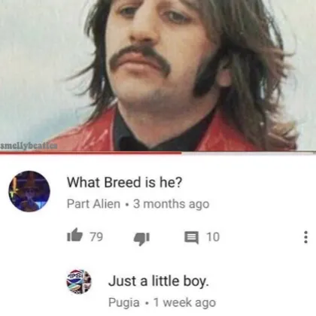316x316 pixels.
Task: Select the 'What Breed is he?' comment text
Action: (x=124, y=182)
